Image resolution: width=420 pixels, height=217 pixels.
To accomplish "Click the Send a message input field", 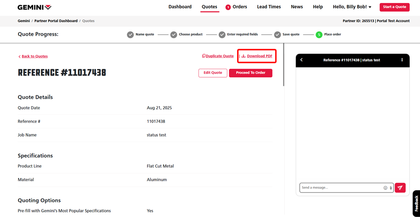I will point(341,188).
